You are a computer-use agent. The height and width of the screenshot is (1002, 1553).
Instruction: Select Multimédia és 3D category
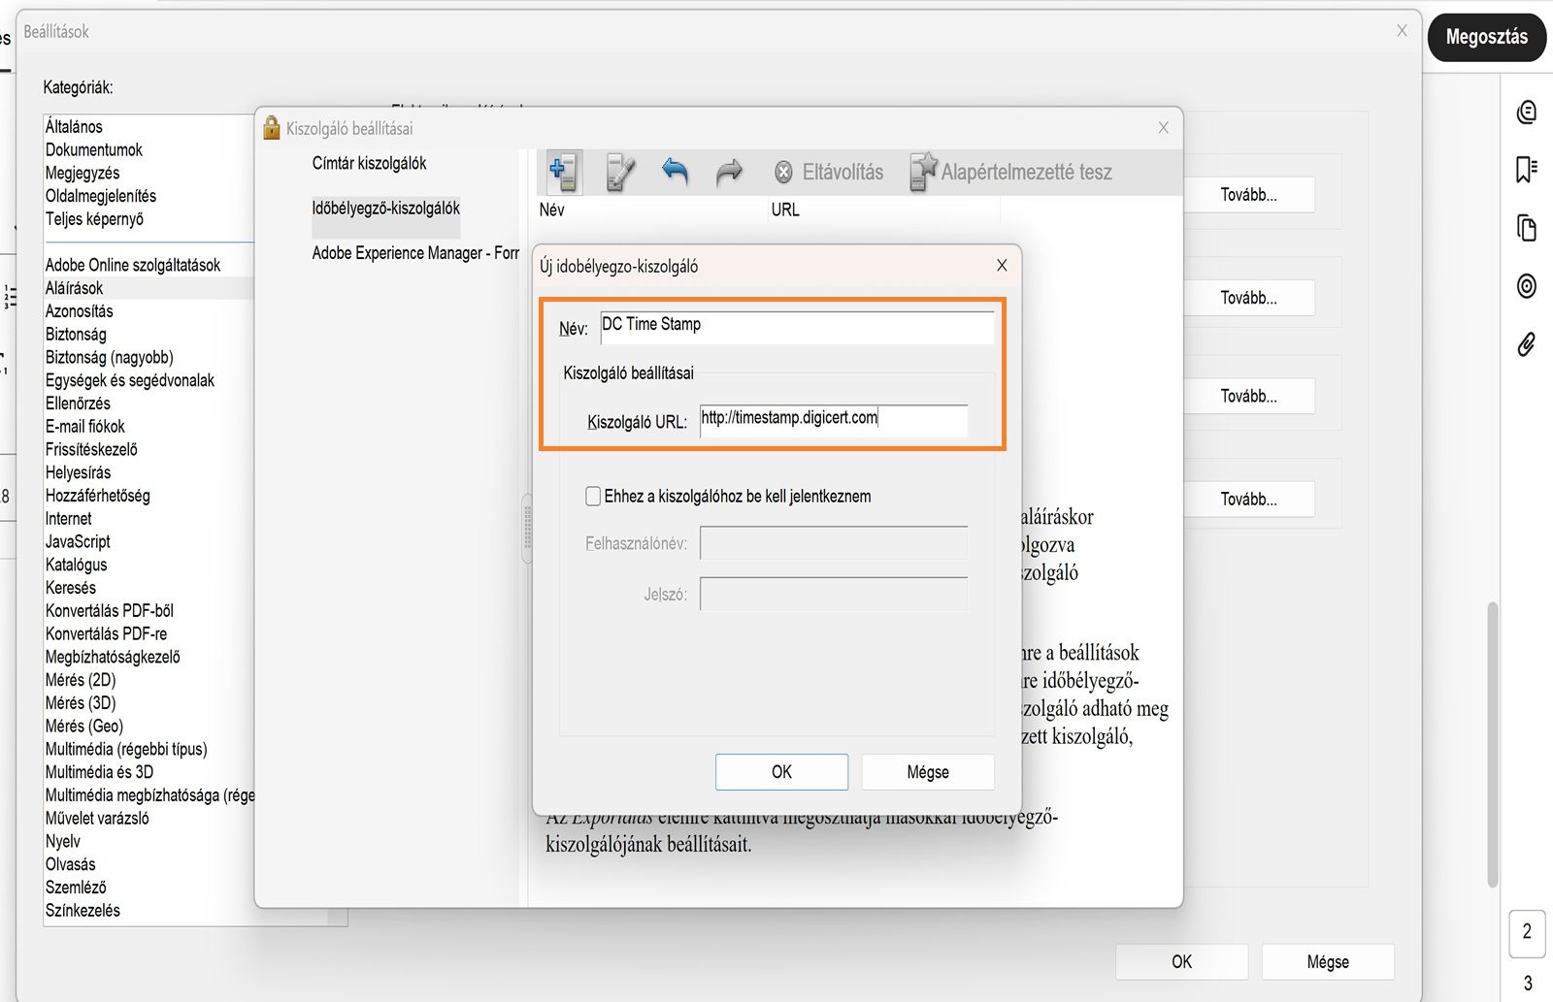pyautogui.click(x=99, y=772)
